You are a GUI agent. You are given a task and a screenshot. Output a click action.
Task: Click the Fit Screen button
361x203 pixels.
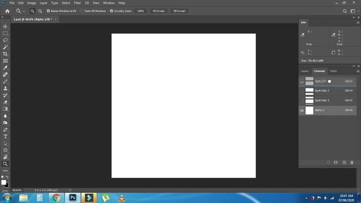(159, 11)
